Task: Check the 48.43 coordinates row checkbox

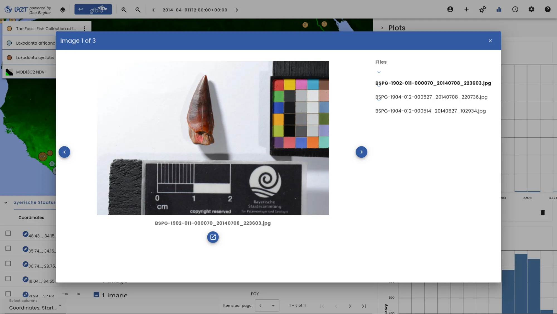Action: pyautogui.click(x=8, y=233)
